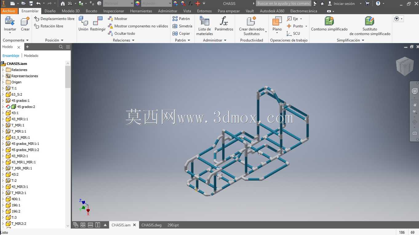Click Iniciar sesión sign-in button

tap(341, 3)
